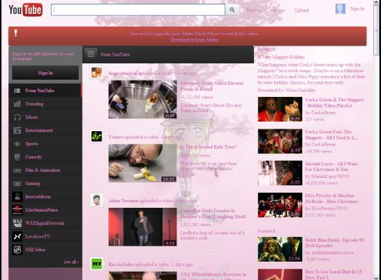Open Is The 5-Second Rule True title

208,147
